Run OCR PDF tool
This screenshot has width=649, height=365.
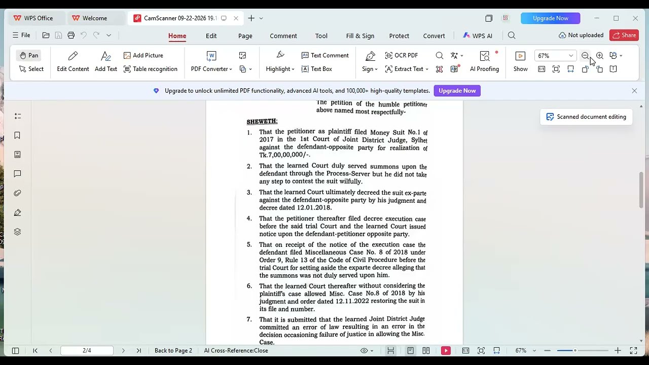click(401, 55)
